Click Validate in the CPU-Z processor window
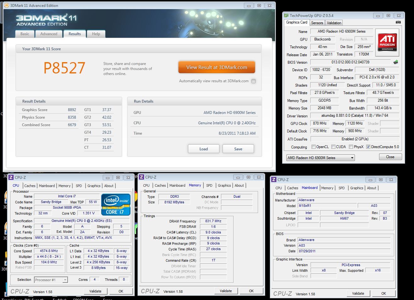This screenshot has width=414, height=300. [95, 291]
